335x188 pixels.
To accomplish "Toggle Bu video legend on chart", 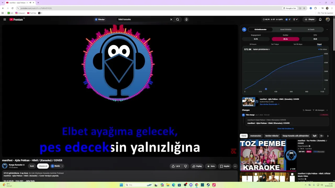I will [x=322, y=49].
